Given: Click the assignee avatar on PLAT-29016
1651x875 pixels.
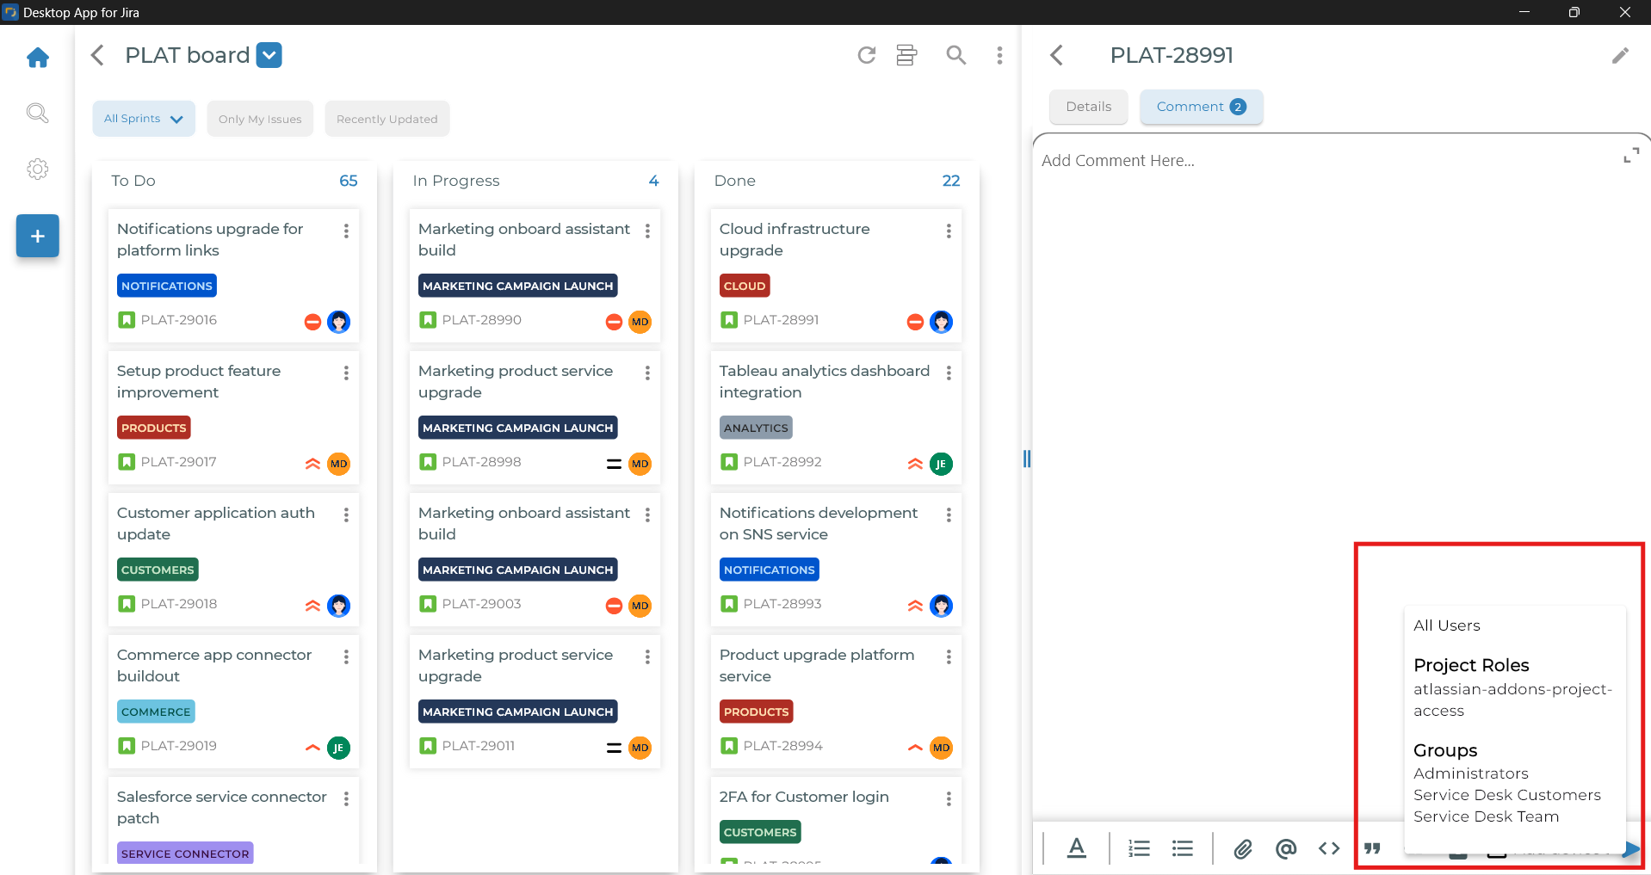Looking at the screenshot, I should tap(339, 322).
